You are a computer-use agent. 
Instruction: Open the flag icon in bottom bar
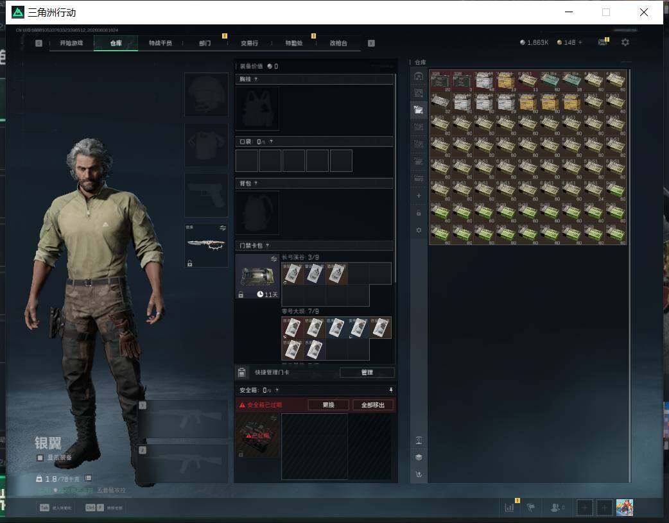(531, 508)
